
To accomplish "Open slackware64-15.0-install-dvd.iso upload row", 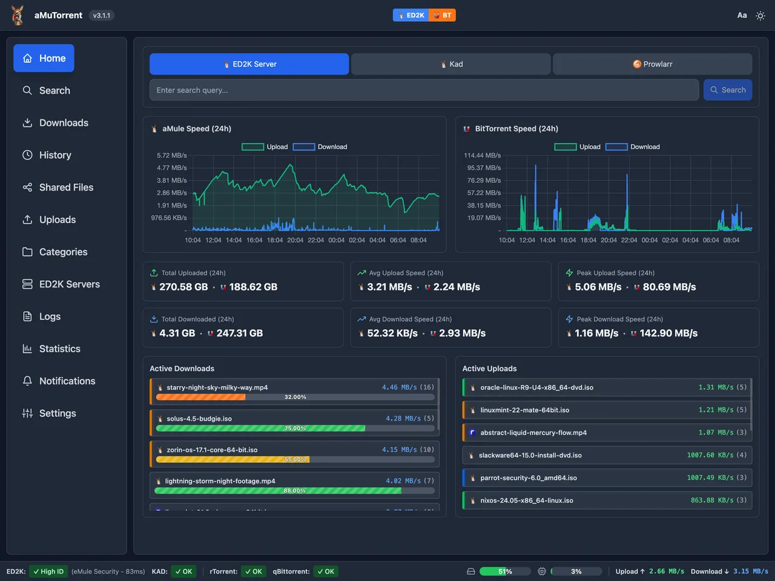I will coord(607,455).
